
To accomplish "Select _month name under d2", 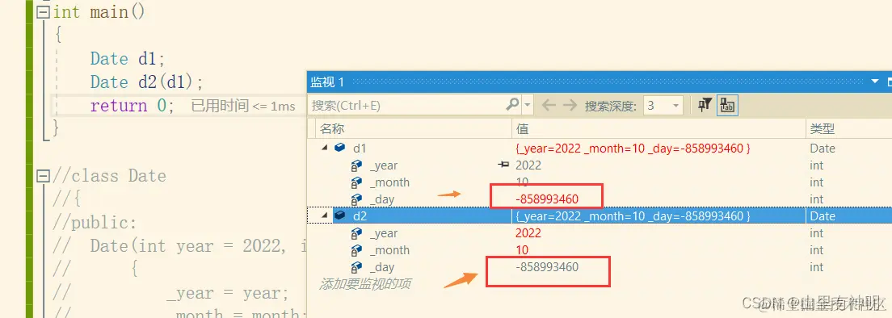I will 389,250.
